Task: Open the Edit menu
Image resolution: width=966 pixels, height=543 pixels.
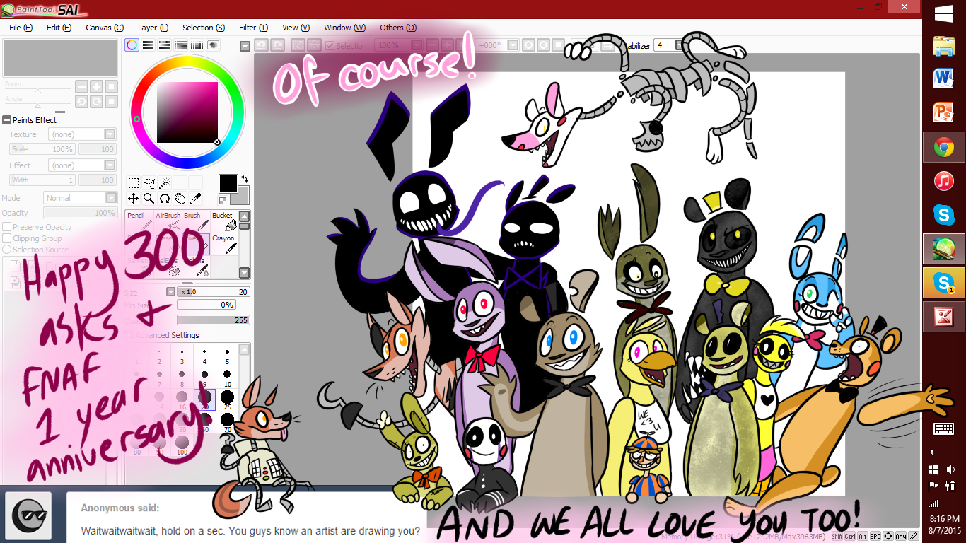Action: [59, 28]
